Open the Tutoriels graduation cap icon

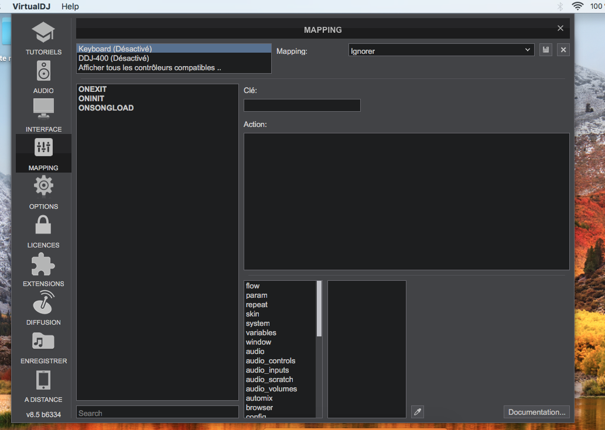tap(43, 32)
